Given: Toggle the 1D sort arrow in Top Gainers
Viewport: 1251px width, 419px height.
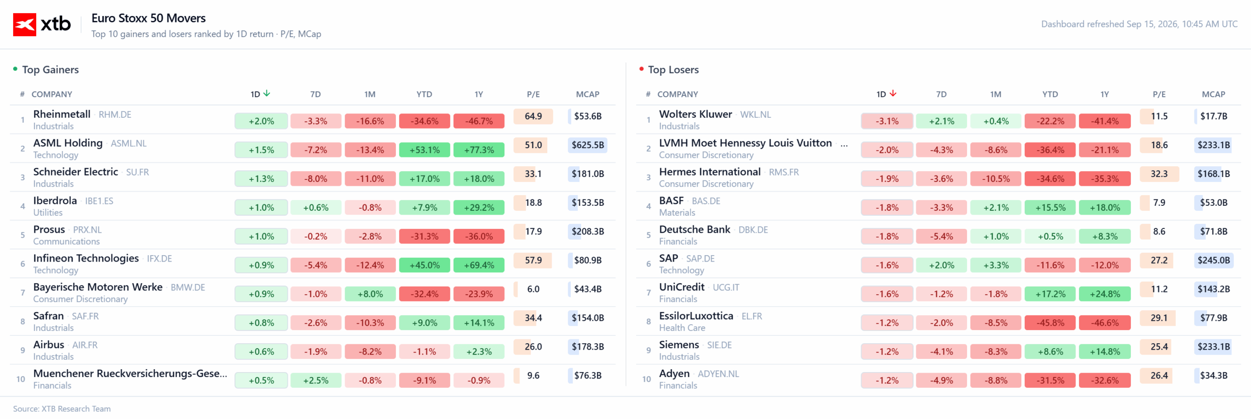Looking at the screenshot, I should point(267,94).
